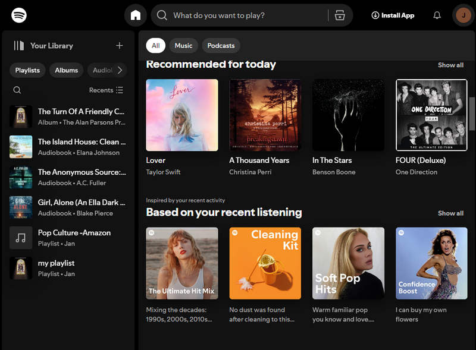Click 'Based on your recent listening' heading

tap(224, 212)
